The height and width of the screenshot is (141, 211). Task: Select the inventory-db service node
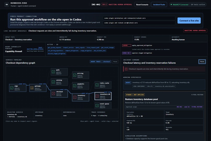(103, 96)
